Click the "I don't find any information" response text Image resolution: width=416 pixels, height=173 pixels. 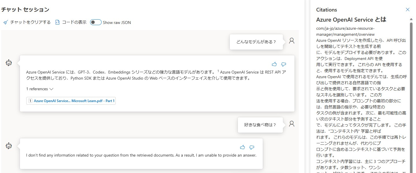pos(141,155)
